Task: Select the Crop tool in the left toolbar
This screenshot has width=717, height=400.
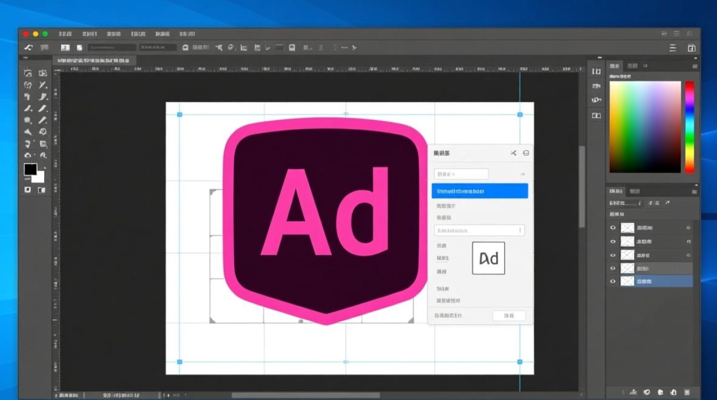Action: click(x=28, y=96)
